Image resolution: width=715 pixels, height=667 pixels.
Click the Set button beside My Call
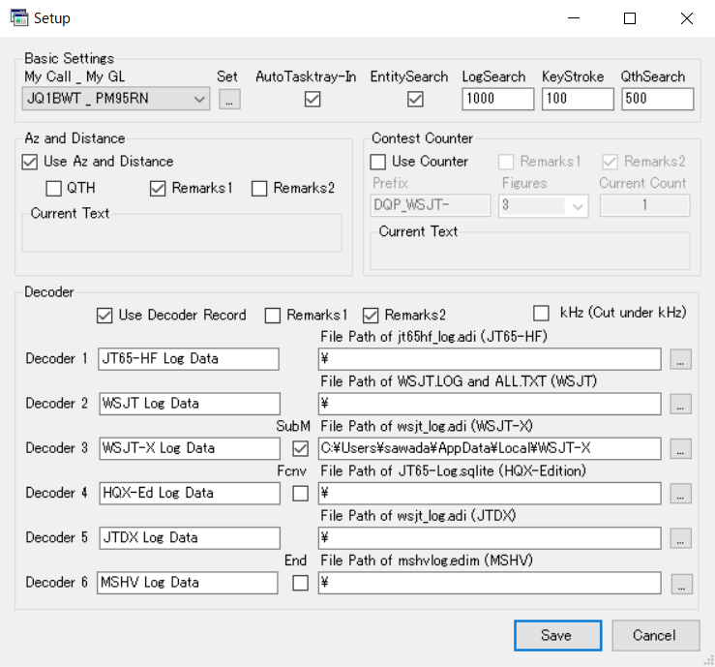point(228,99)
